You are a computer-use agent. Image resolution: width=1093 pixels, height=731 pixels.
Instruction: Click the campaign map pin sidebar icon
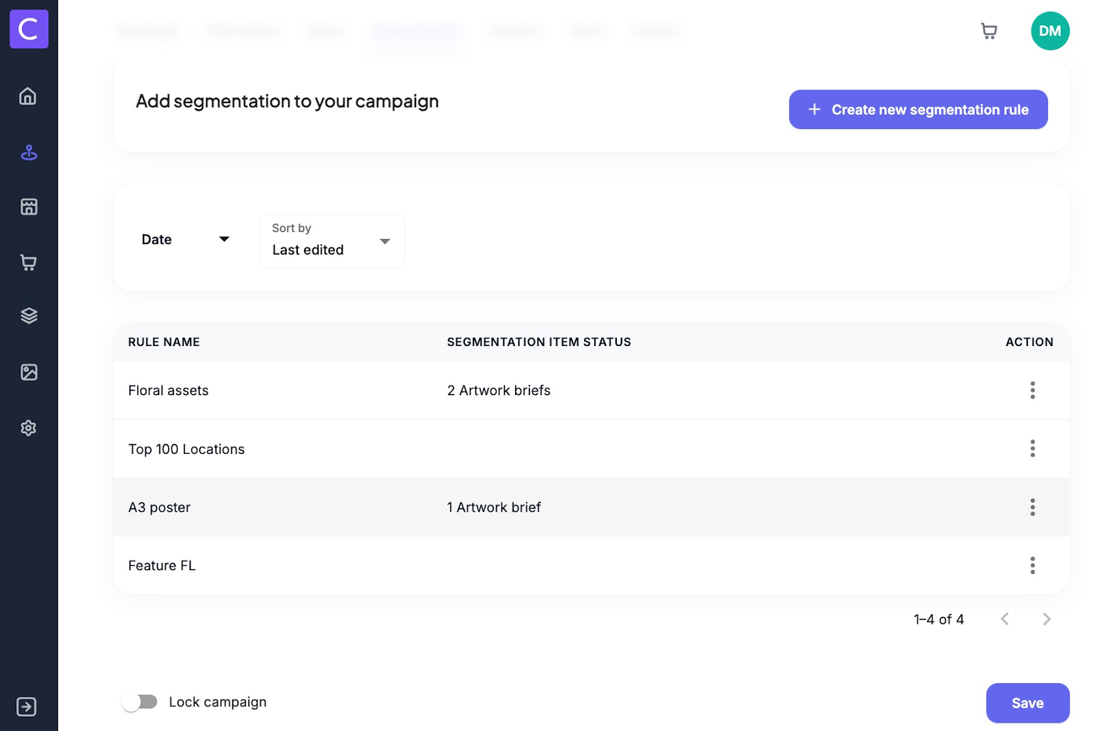(x=29, y=153)
